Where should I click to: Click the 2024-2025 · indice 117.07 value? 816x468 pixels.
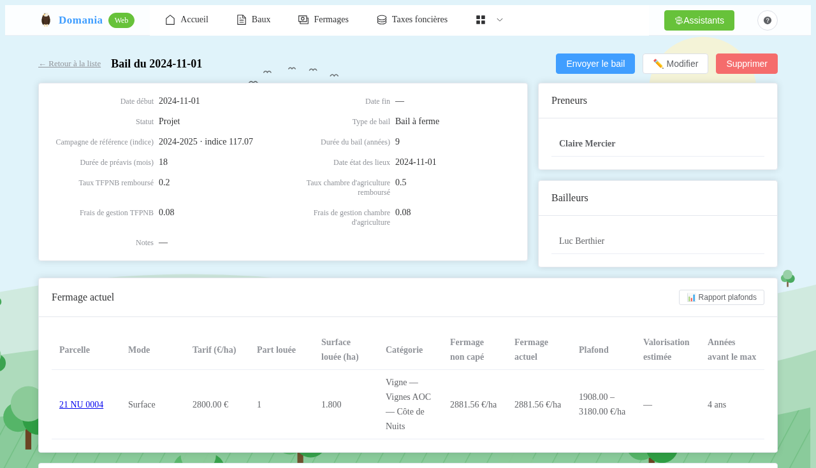coord(206,142)
